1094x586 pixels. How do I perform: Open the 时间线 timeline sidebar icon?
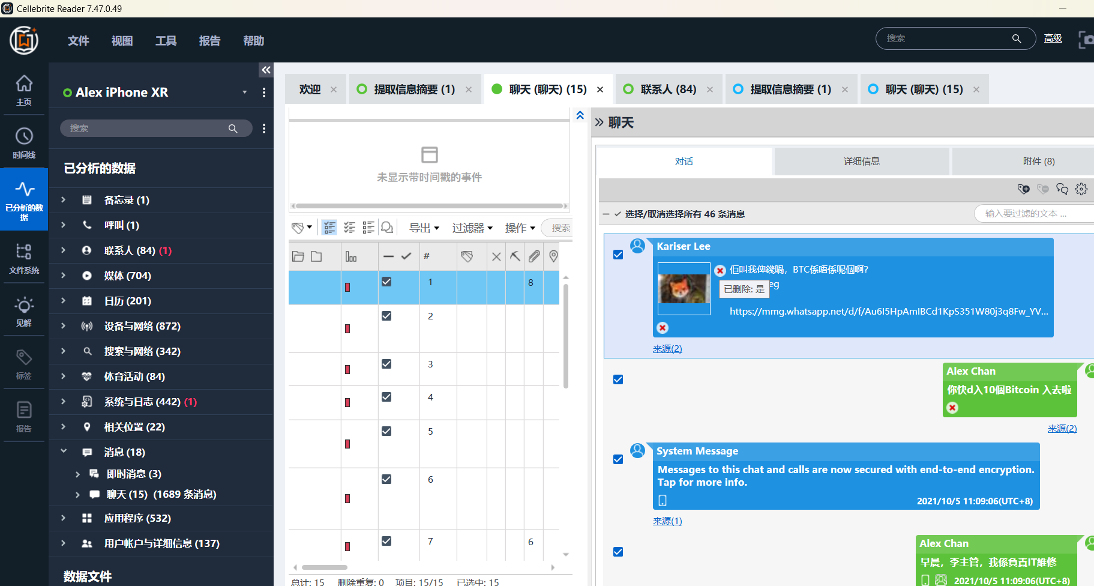24,143
